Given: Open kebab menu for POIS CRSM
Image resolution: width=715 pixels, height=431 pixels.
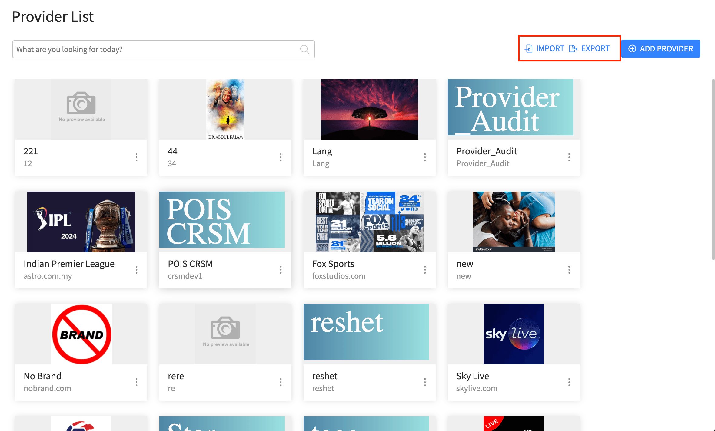Looking at the screenshot, I should (x=281, y=270).
